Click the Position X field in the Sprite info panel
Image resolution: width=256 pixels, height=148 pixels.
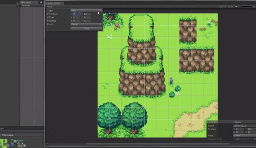click(x=239, y=129)
